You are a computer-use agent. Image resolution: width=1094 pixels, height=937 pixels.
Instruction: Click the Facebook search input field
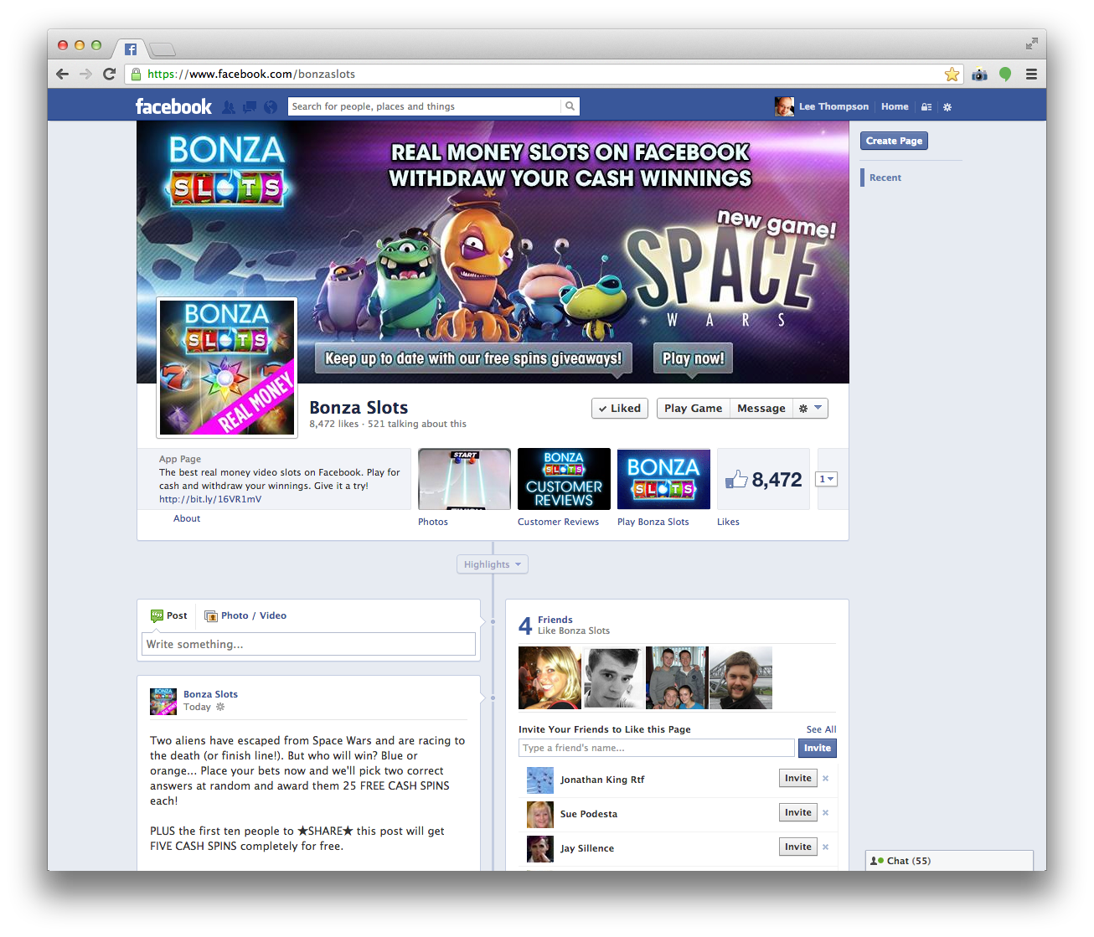click(425, 106)
